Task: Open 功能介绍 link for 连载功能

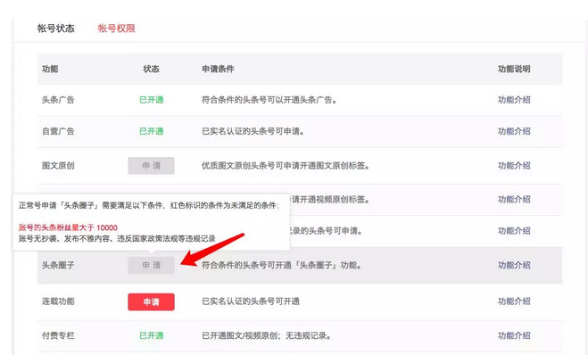Action: pos(514,301)
